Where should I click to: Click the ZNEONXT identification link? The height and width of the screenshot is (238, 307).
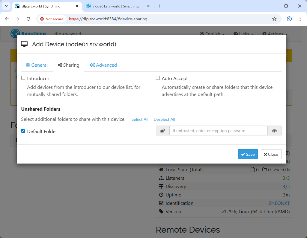tap(279, 203)
